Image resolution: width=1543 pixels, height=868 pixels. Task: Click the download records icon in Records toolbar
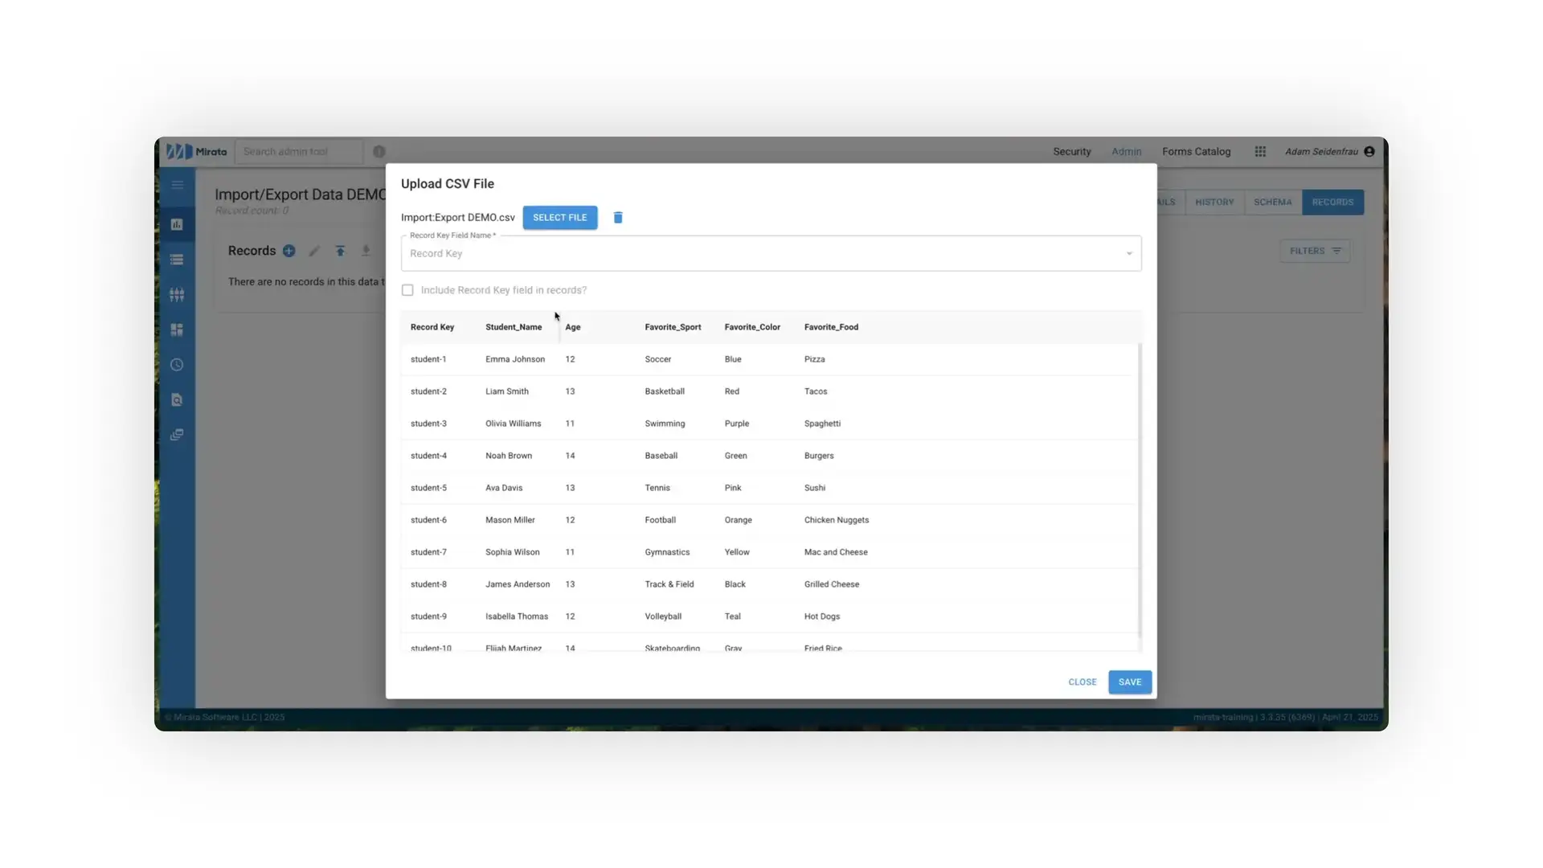coord(366,251)
